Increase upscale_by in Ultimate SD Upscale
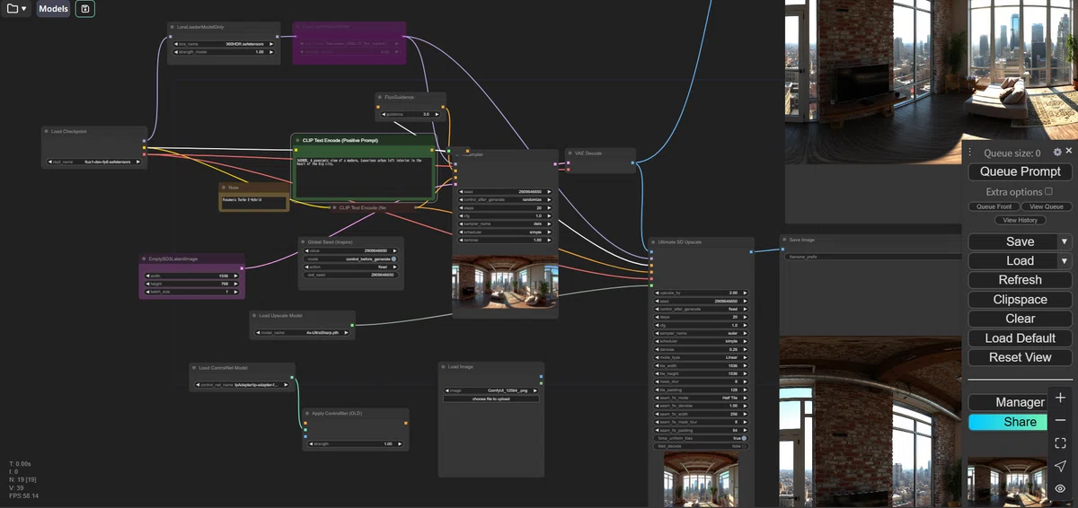This screenshot has height=508, width=1078. coord(744,293)
